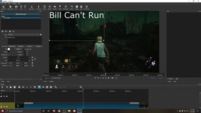Open the File menu
Screen dimensions: 201x113
2,3
